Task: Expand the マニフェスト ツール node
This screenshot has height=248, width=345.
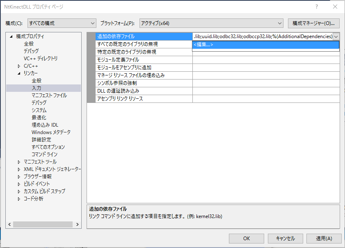Action: click(19, 162)
